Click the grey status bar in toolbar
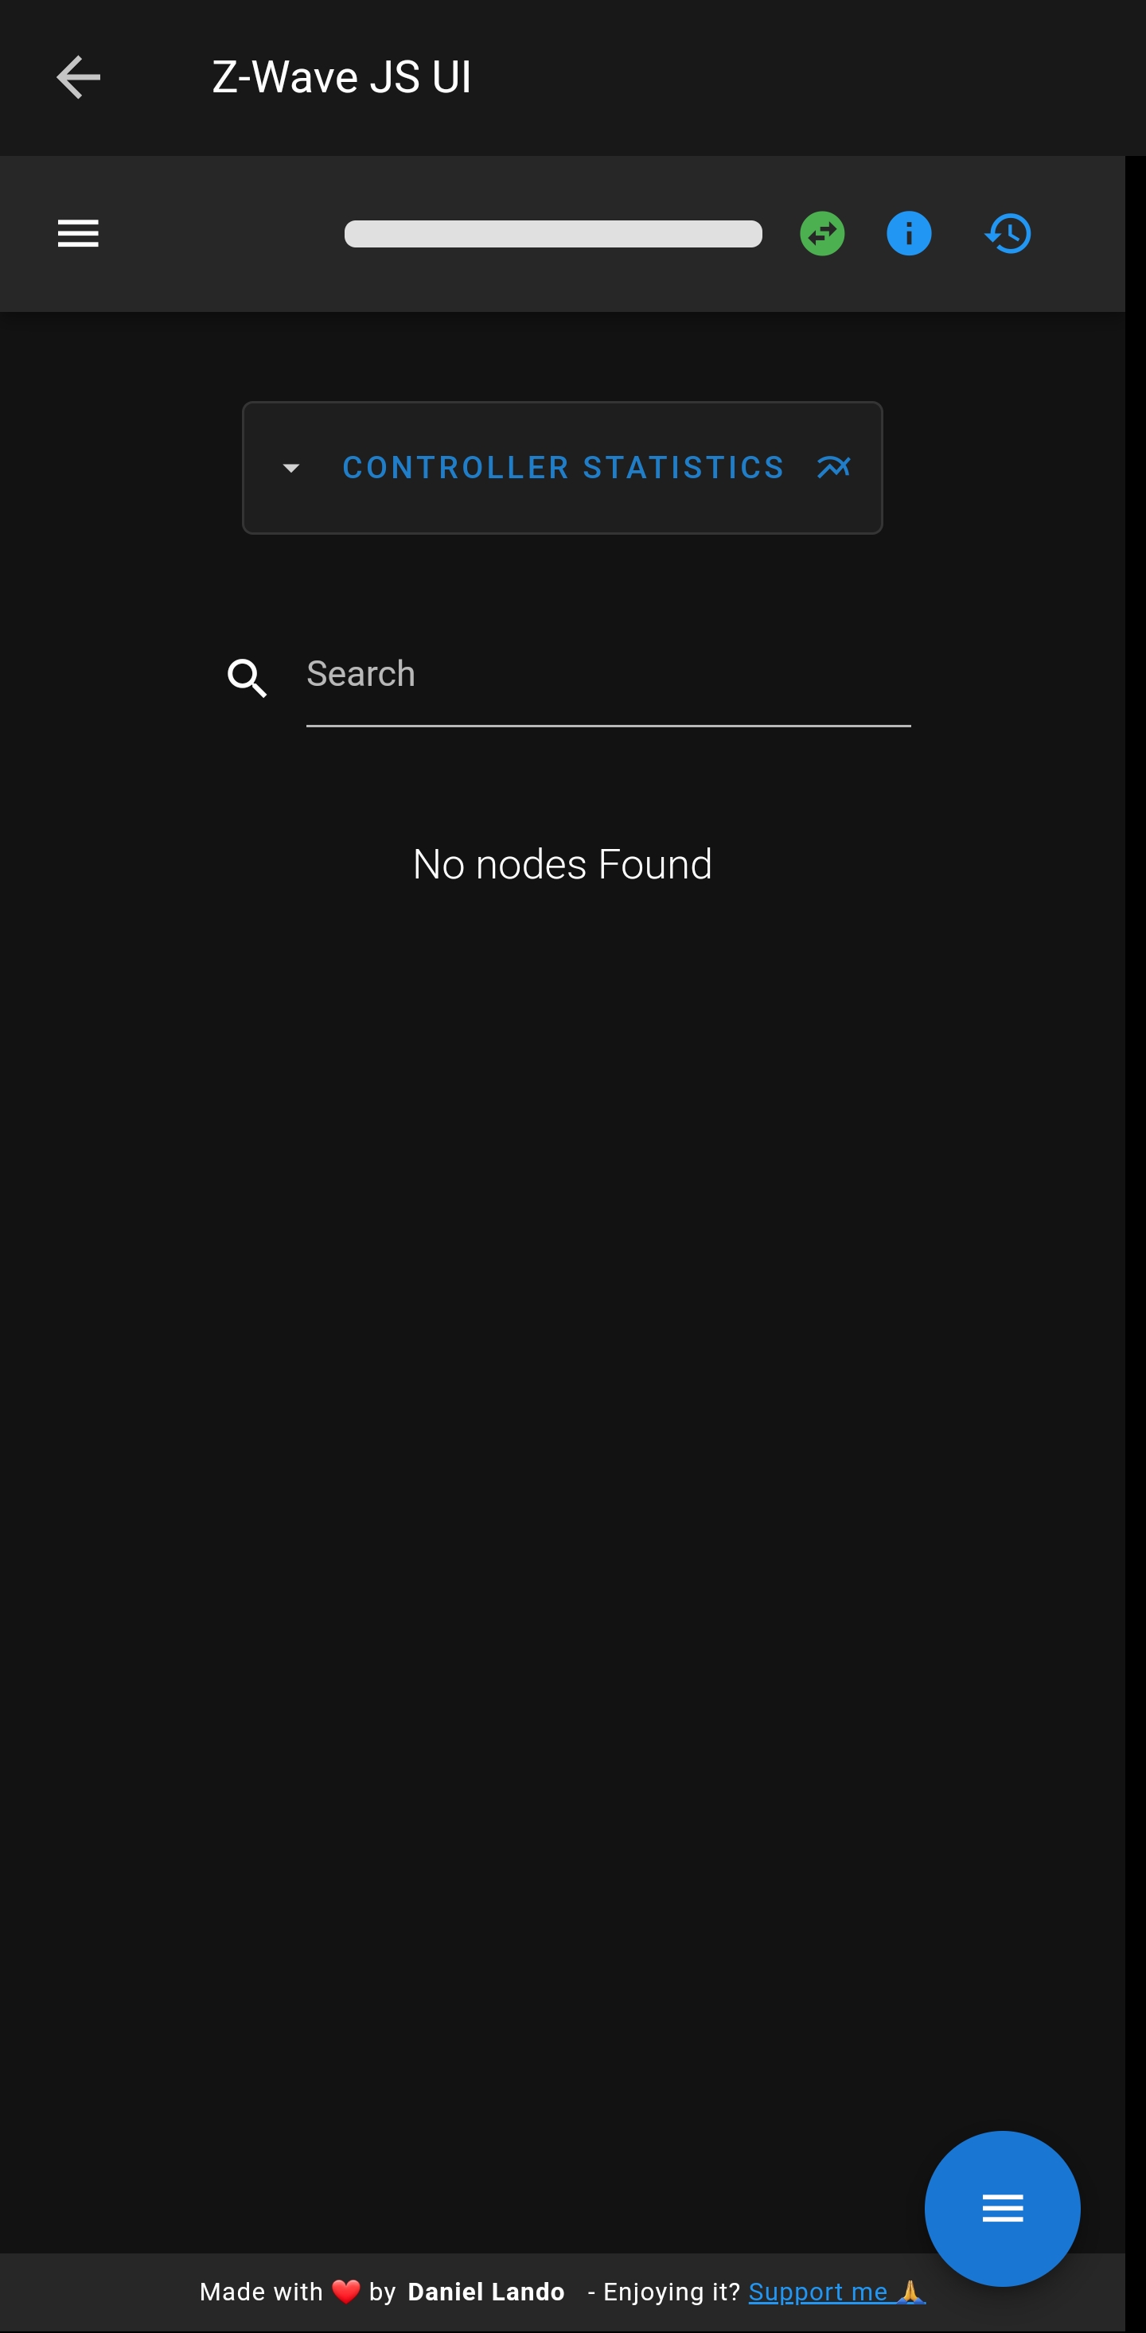Screen dimensions: 1146x2333 click(x=552, y=234)
